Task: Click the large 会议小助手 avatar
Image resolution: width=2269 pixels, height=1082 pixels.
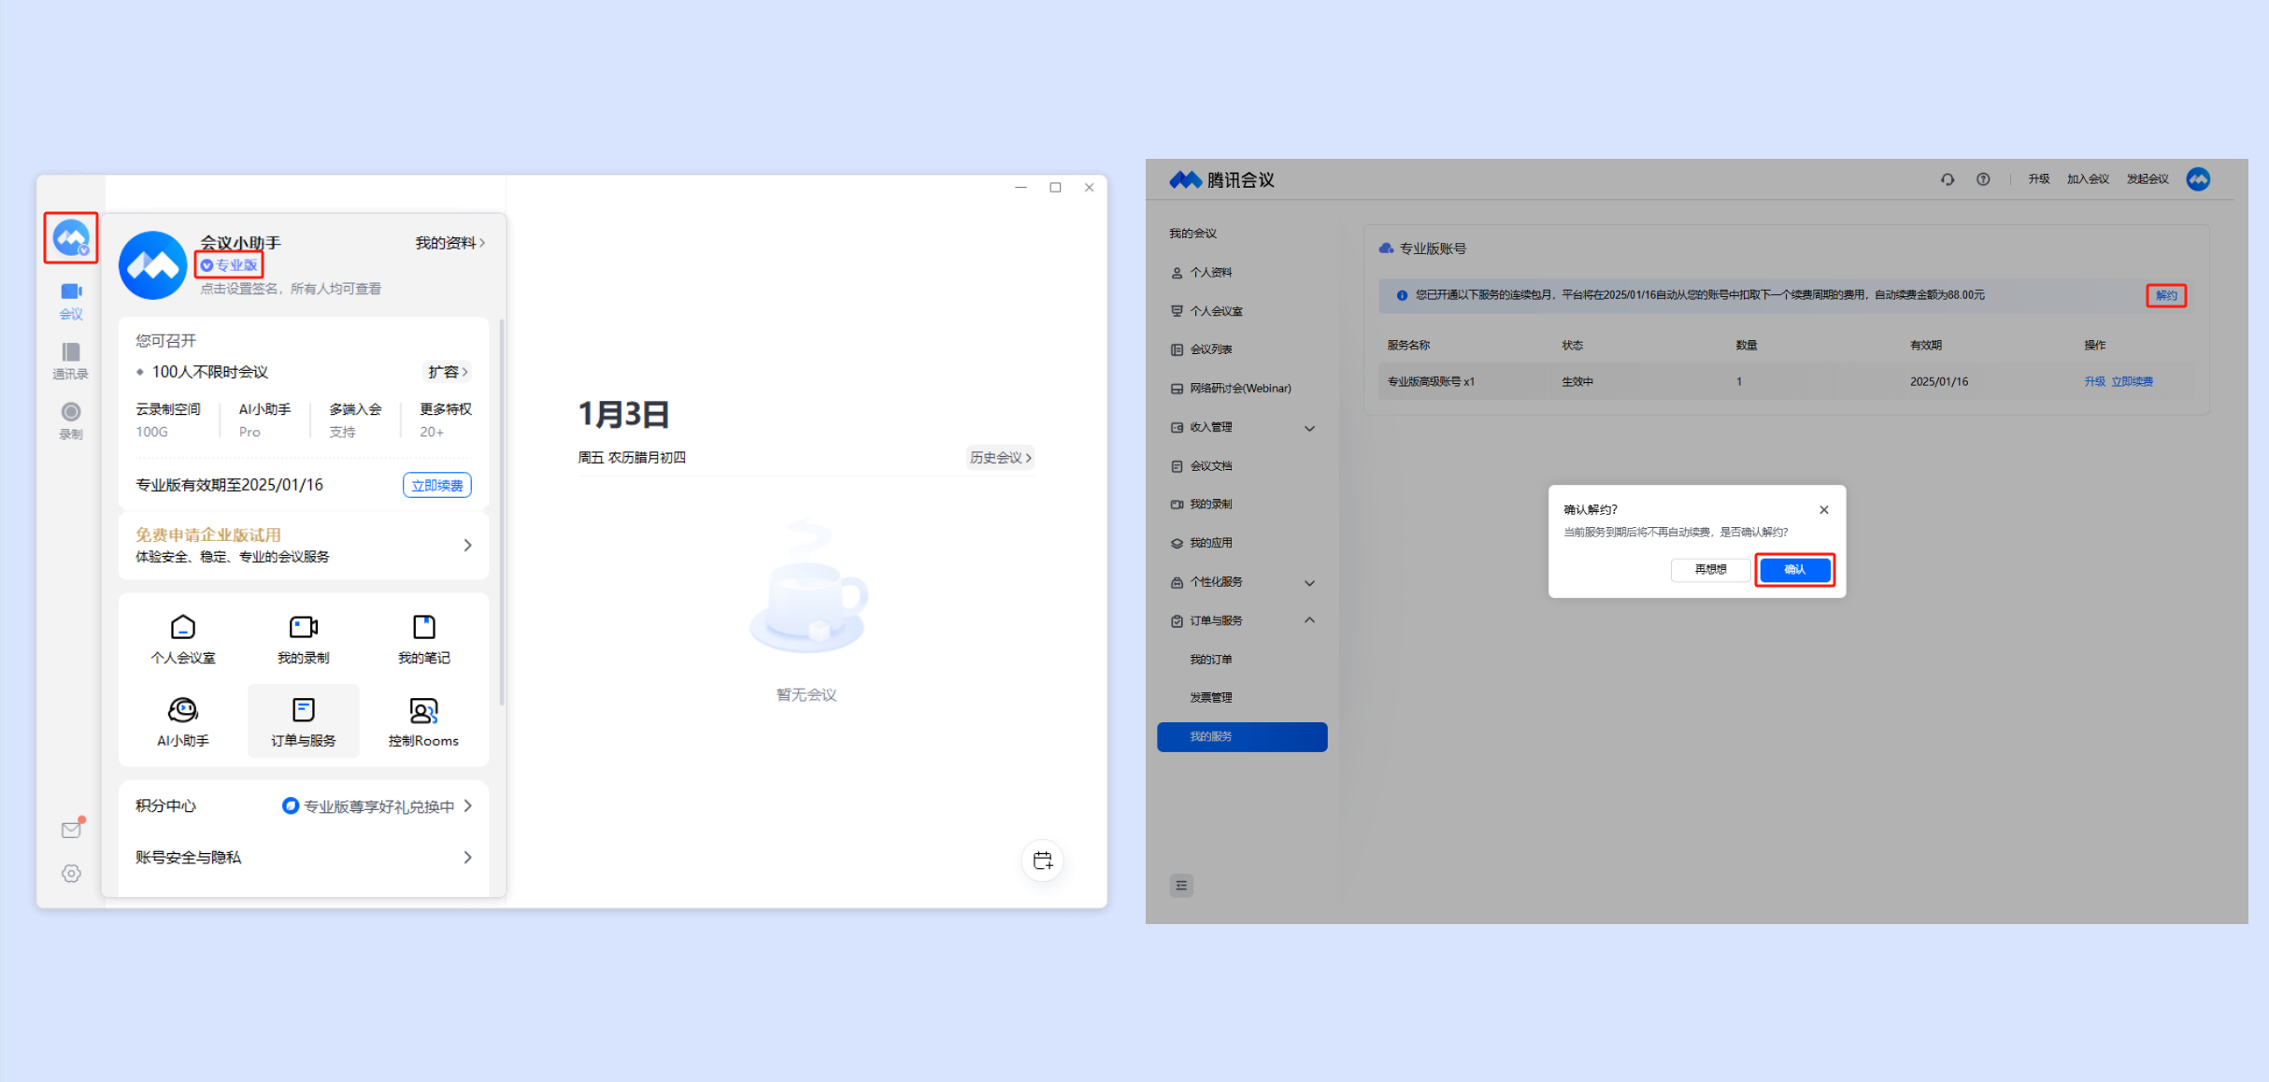Action: (x=152, y=265)
